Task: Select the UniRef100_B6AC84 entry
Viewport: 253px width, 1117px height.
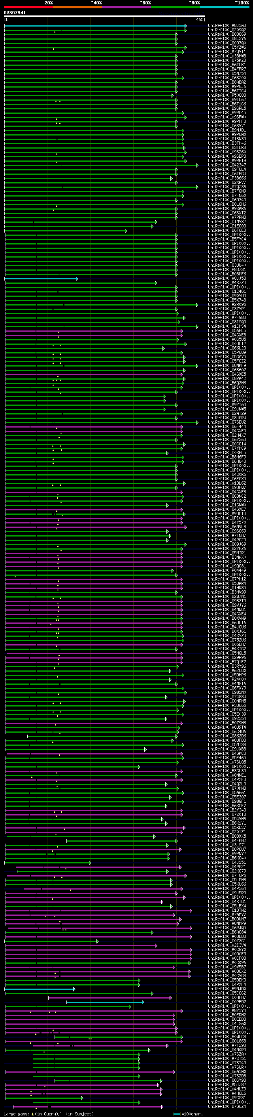Action: [227, 932]
